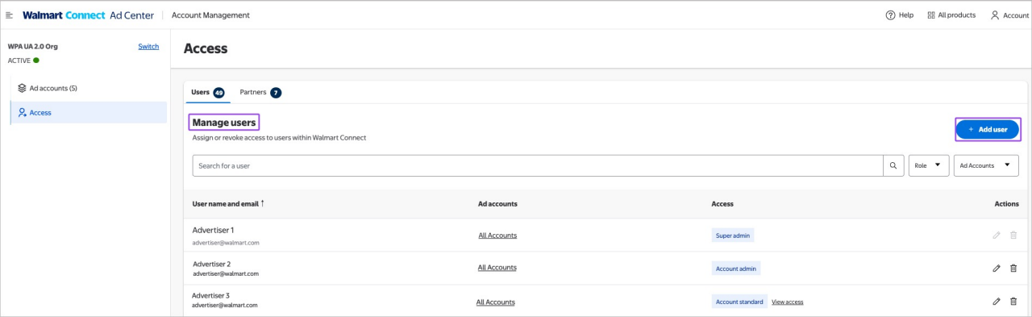The height and width of the screenshot is (317, 1032).
Task: Click the Partners count badge 7
Action: coord(276,93)
